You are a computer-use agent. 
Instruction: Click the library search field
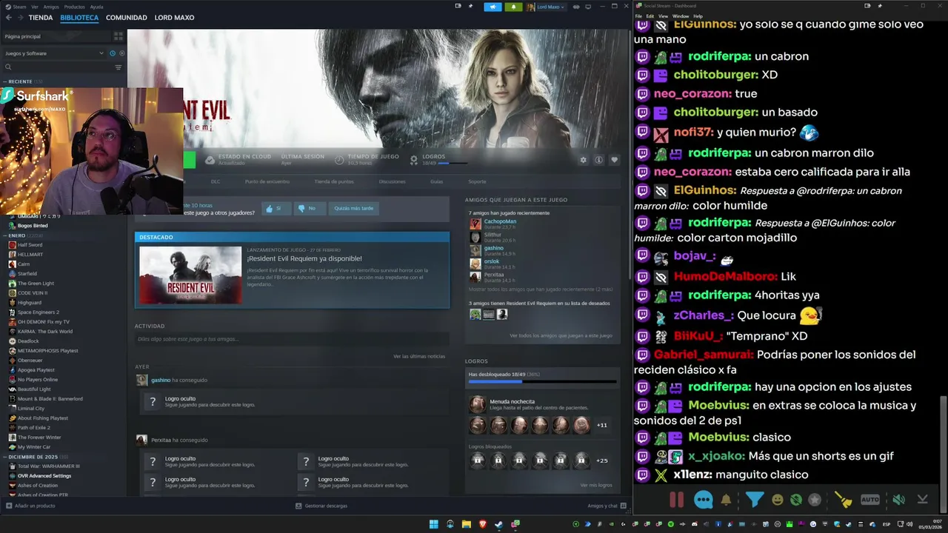pos(58,67)
